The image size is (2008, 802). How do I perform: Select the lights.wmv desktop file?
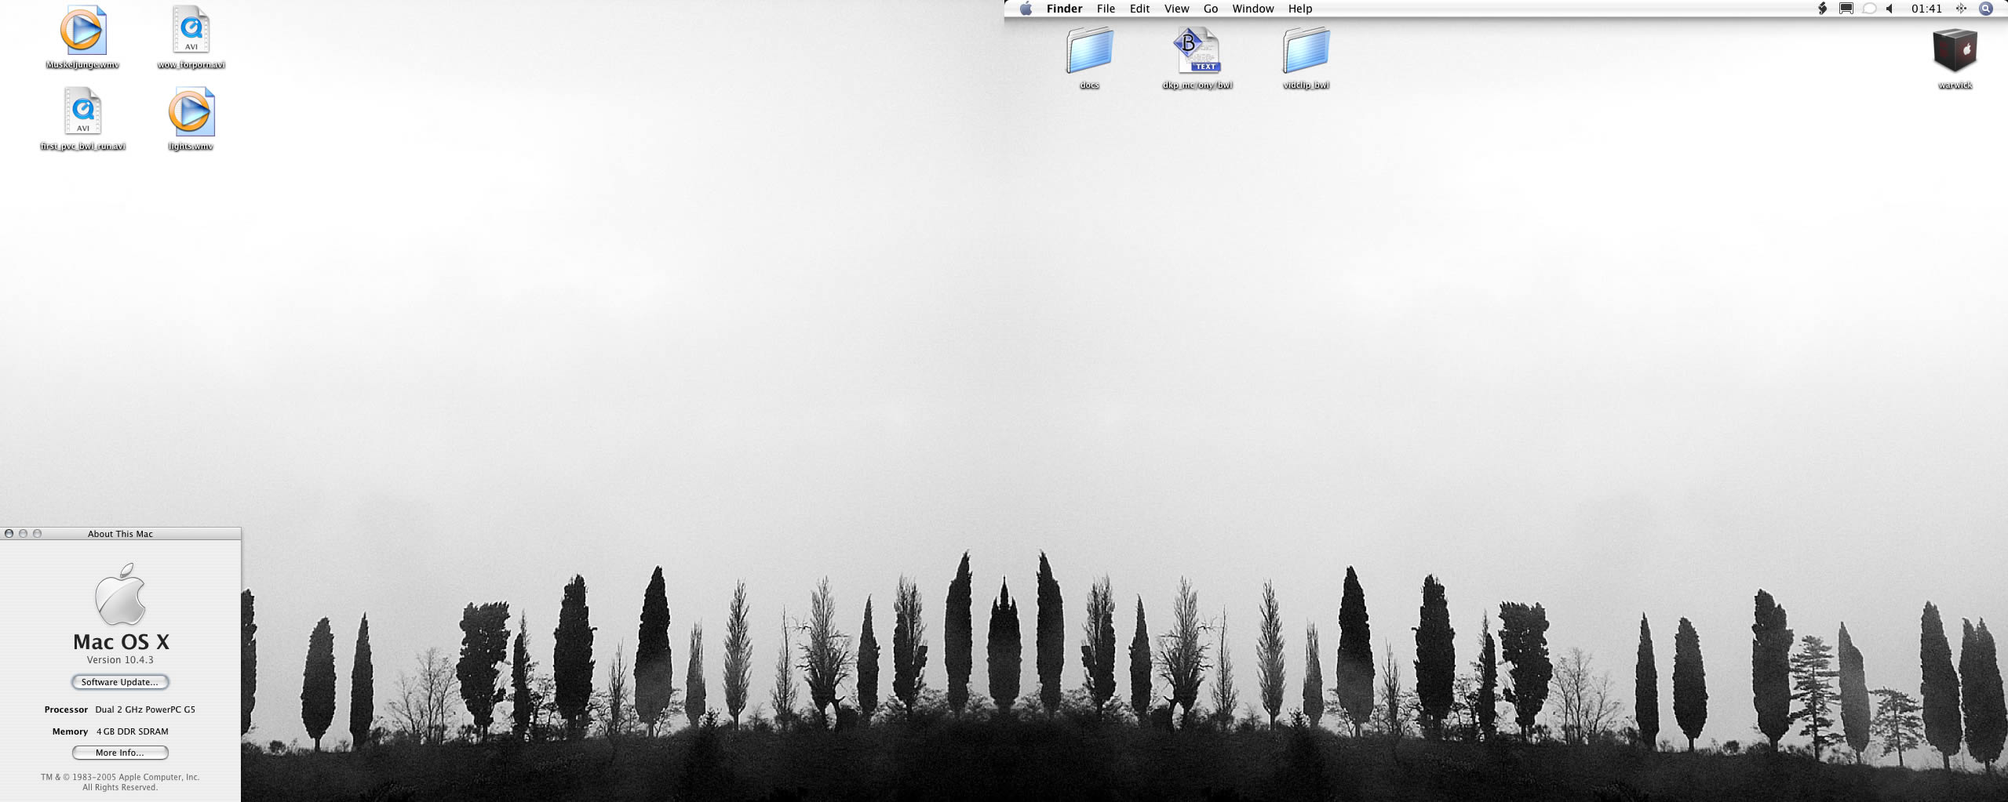coord(191,112)
